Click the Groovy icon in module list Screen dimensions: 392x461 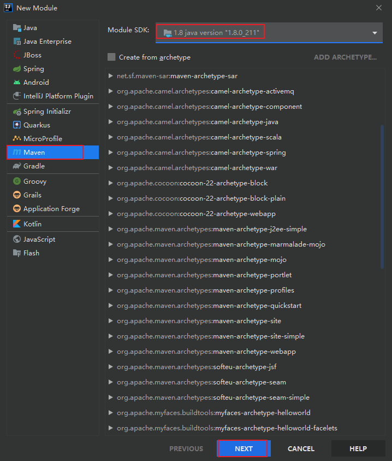tap(17, 182)
